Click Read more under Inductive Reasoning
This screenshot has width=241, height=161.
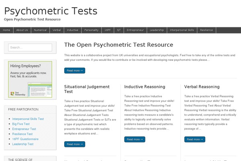135,139
